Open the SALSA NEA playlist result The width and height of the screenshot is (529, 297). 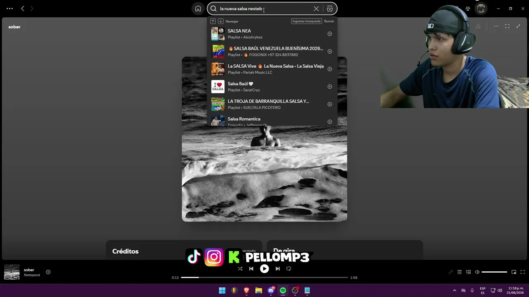(272, 34)
